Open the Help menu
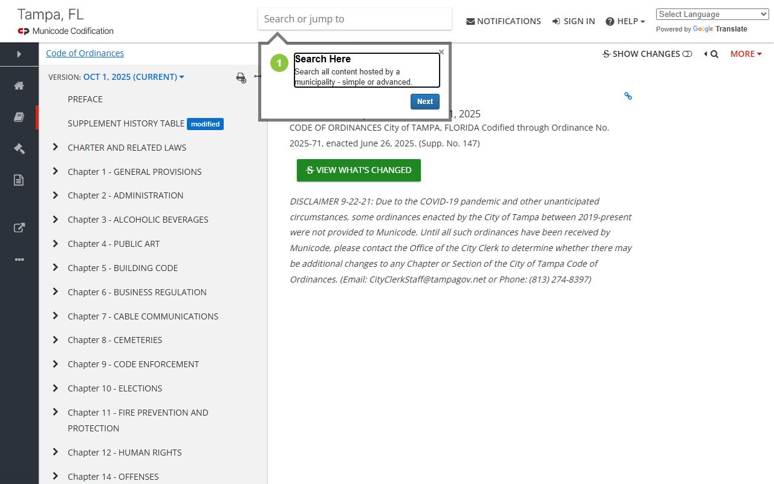The width and height of the screenshot is (774, 484). [625, 21]
